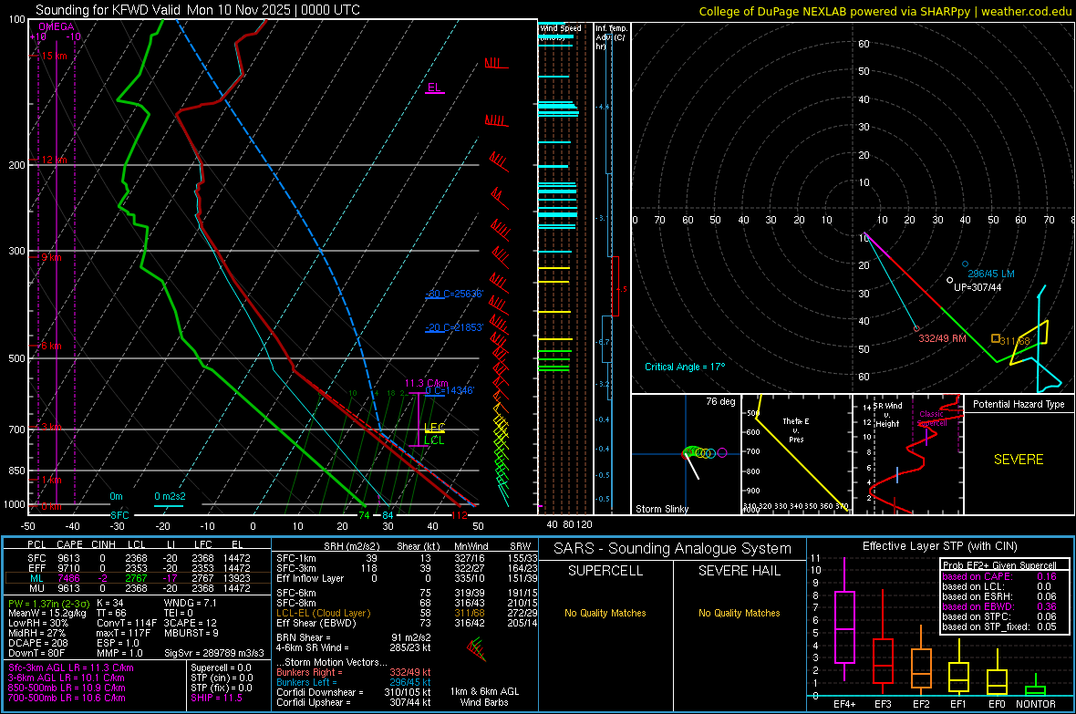Viewport: 1076px width, 714px height.
Task: Select the UP=307/44 Corfidi upshear marker
Action: tap(949, 280)
